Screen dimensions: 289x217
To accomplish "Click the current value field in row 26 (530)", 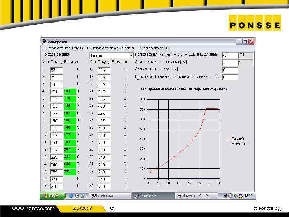I will [x=104, y=128].
